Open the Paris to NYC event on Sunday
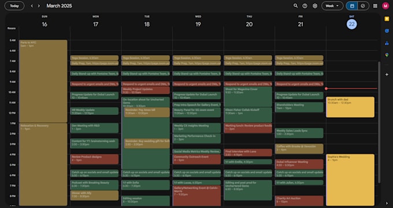Screen dimensions: 393x208 point(43,81)
